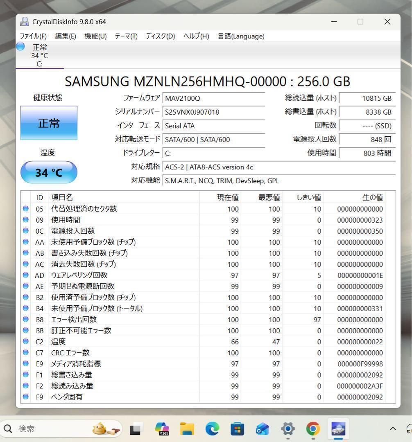Click the status dot for attribute AA
Screen dimensions: 412x442
pos(26,242)
